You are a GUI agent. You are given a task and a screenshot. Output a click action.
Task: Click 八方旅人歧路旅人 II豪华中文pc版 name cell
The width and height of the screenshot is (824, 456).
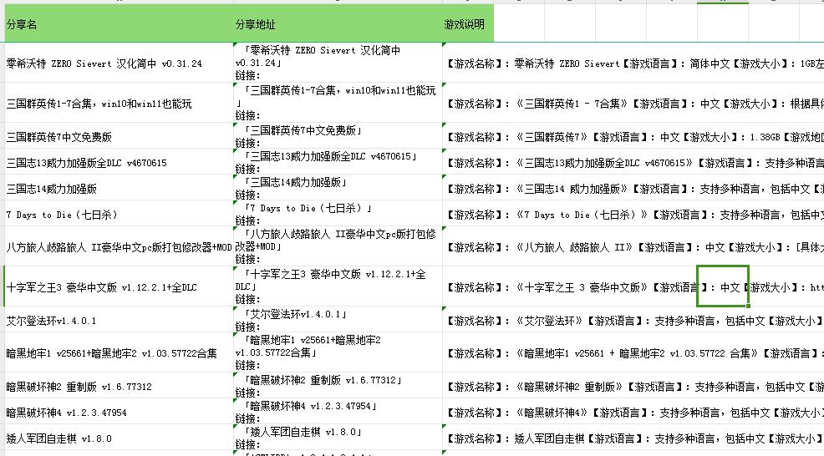119,246
